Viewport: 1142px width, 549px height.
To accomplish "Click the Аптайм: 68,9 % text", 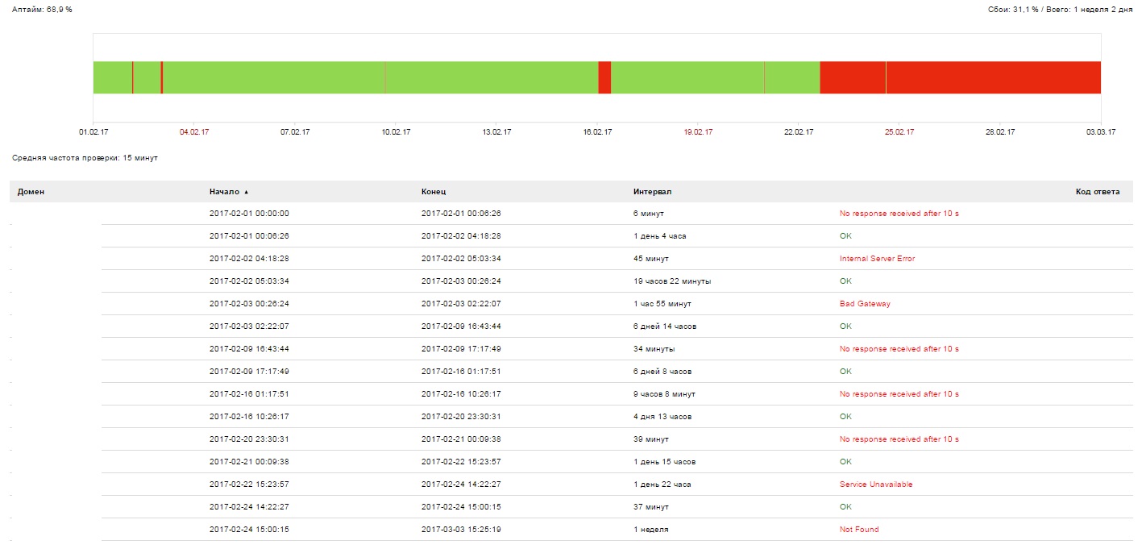I will coord(42,10).
